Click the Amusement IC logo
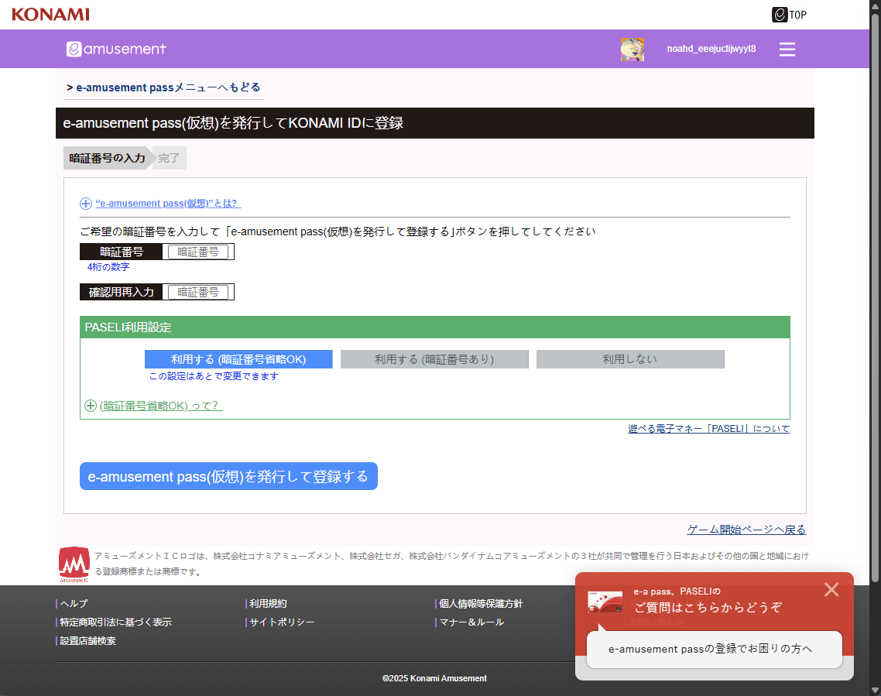 pos(74,564)
